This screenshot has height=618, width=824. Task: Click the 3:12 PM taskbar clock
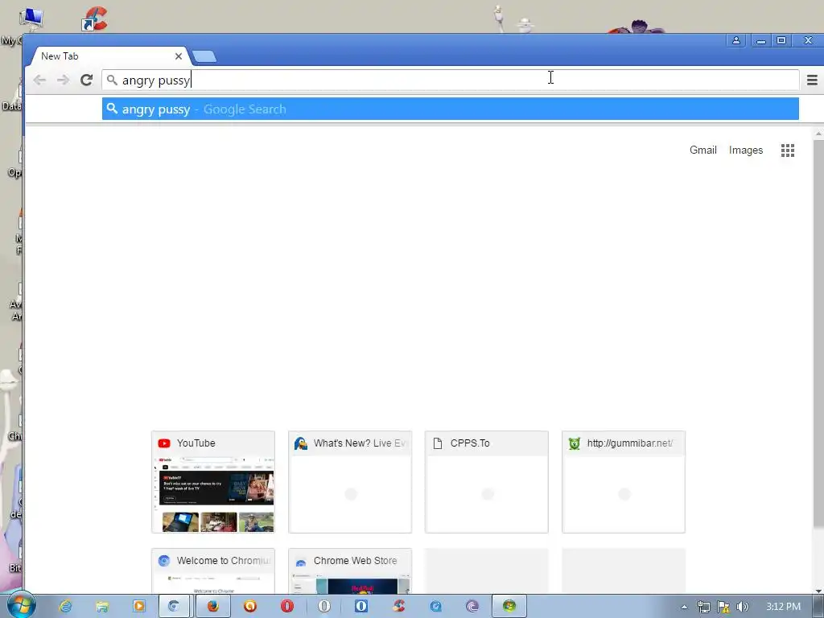783,607
